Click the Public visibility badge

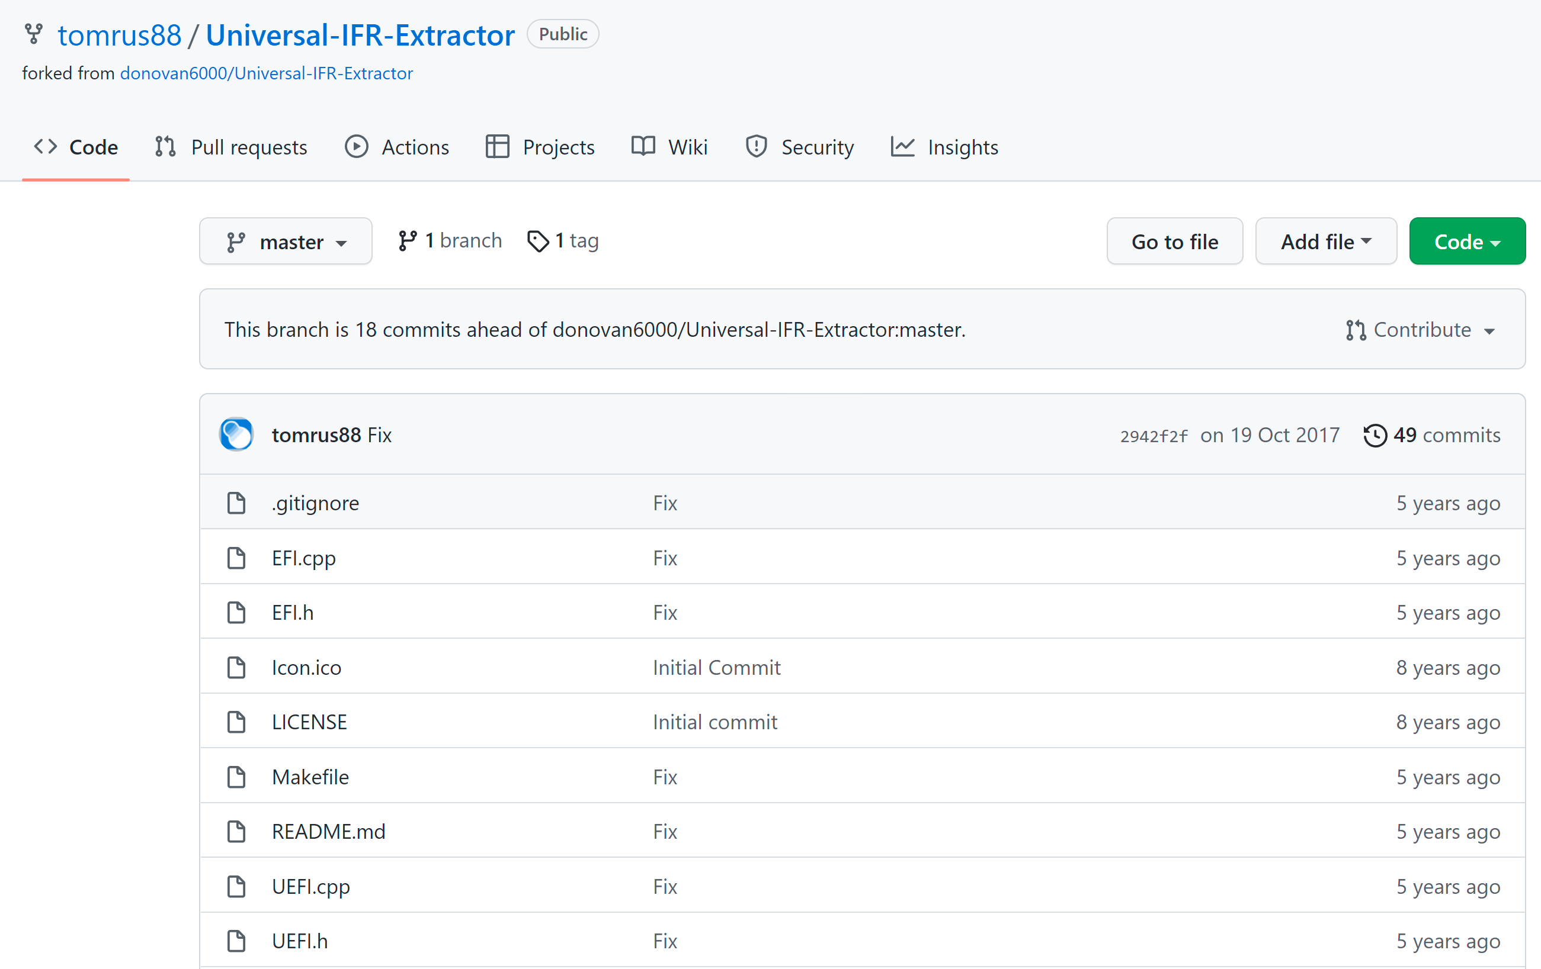[562, 34]
